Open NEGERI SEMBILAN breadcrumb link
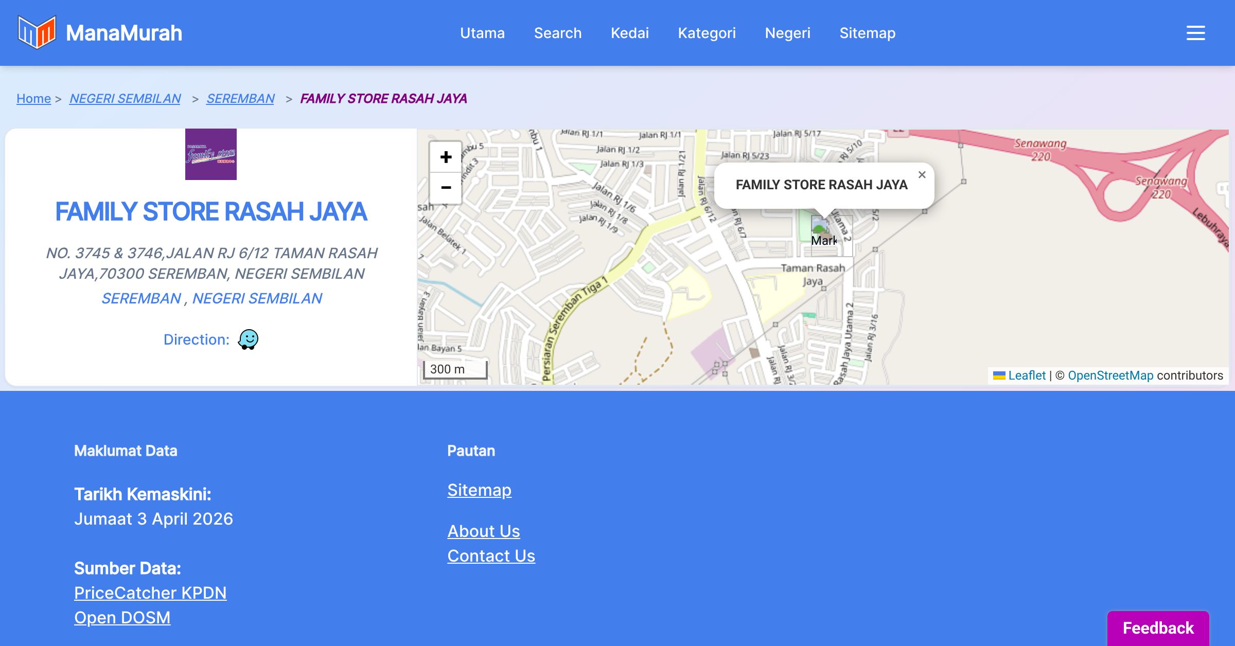1235x646 pixels. pyautogui.click(x=125, y=98)
